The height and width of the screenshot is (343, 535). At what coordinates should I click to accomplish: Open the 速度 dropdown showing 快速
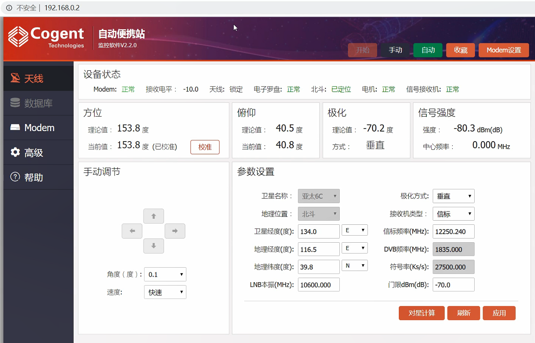click(x=165, y=292)
